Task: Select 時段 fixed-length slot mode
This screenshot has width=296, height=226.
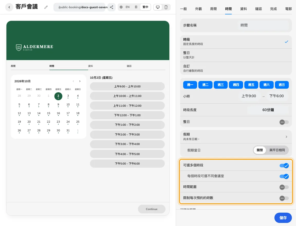Action: coord(236,42)
